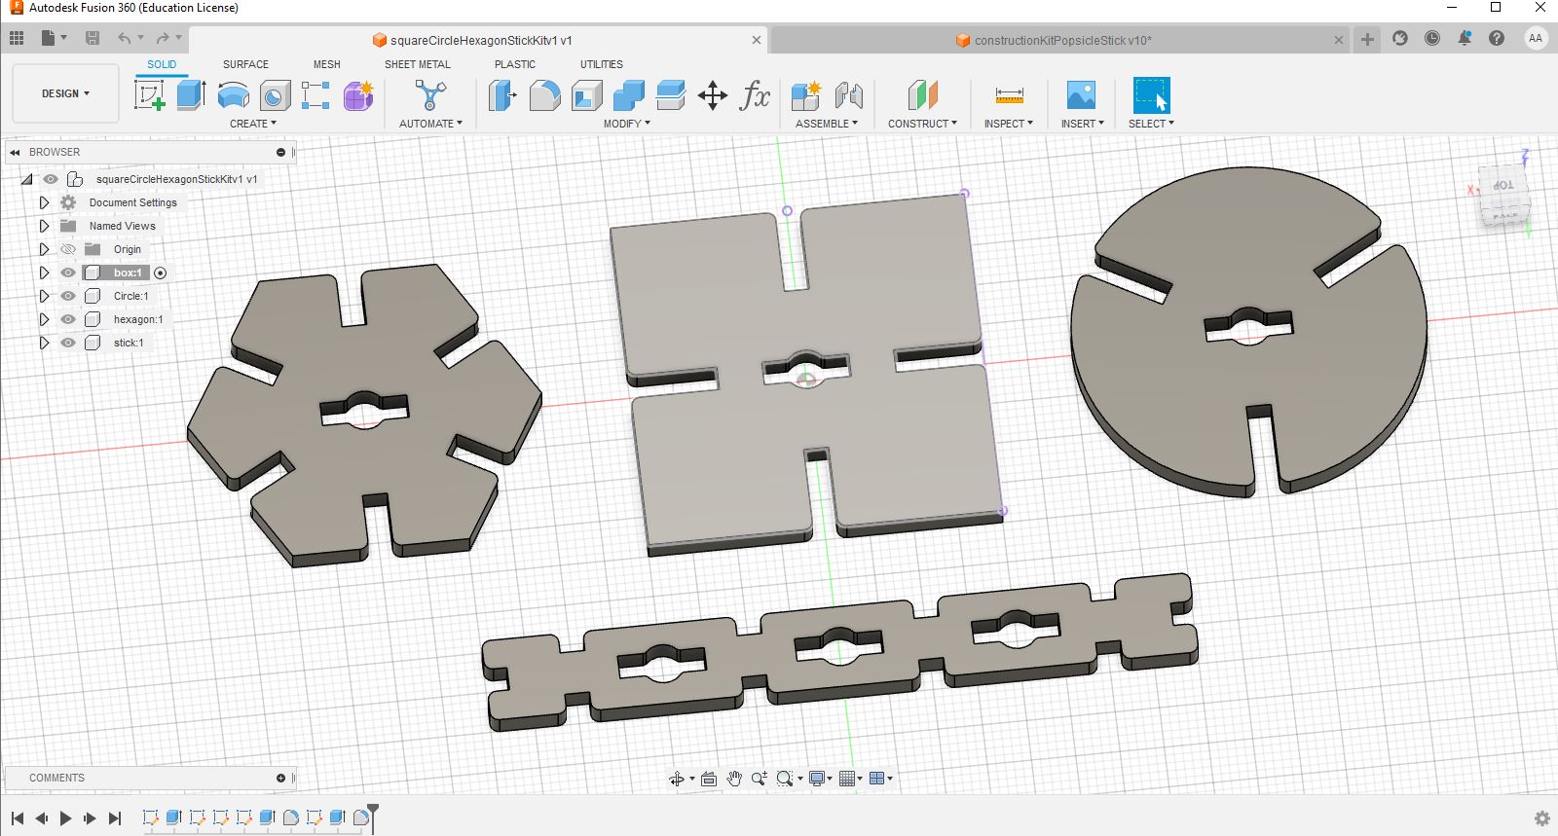Open the INSERT menu

(1083, 124)
